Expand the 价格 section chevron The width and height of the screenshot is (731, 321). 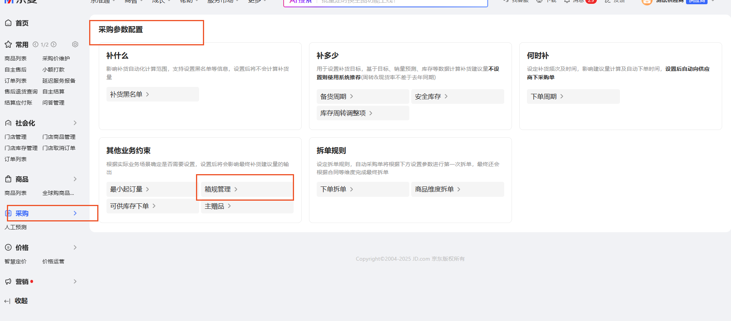[75, 248]
